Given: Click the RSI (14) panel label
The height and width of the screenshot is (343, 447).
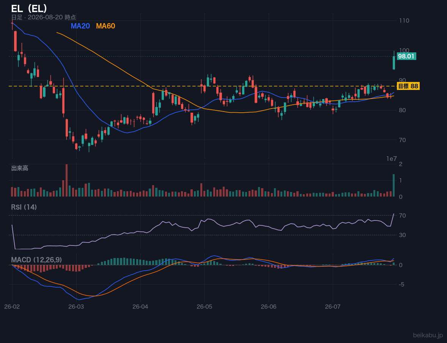Looking at the screenshot, I should (24, 207).
